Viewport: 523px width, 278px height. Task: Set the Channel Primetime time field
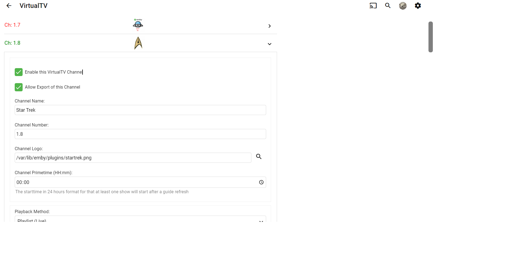(x=140, y=182)
